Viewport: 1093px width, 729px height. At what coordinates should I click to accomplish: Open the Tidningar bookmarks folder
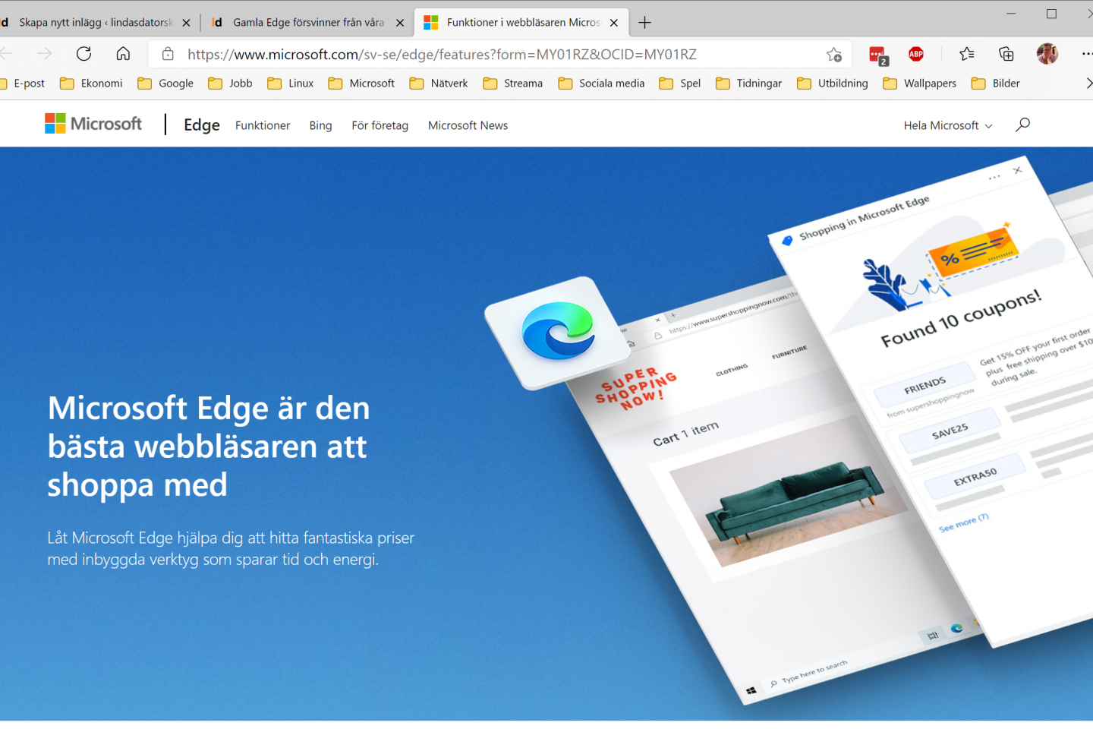pyautogui.click(x=748, y=84)
